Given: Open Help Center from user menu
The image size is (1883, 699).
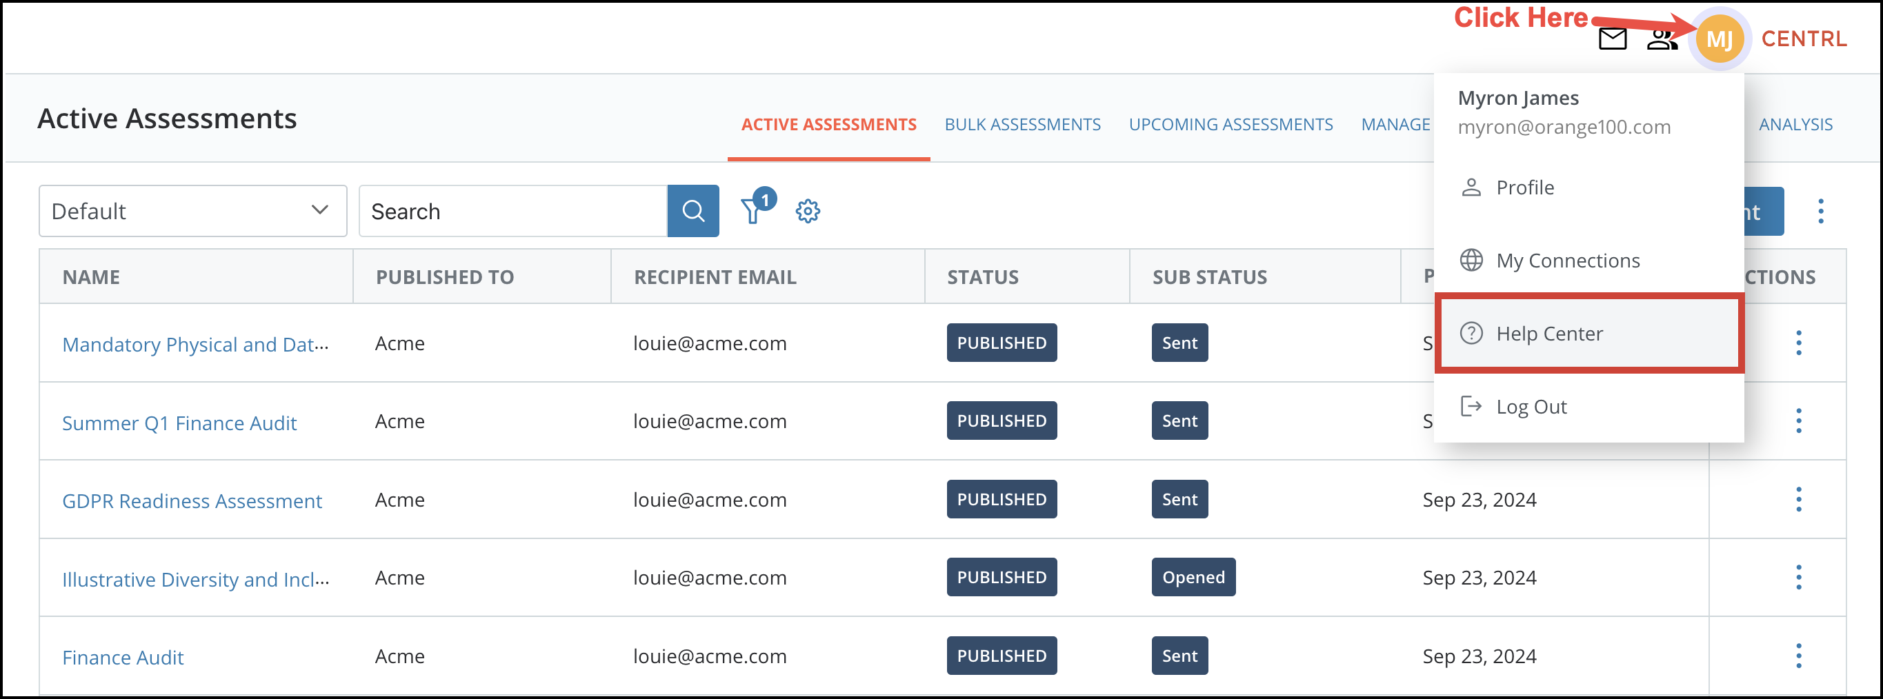Looking at the screenshot, I should [x=1588, y=334].
